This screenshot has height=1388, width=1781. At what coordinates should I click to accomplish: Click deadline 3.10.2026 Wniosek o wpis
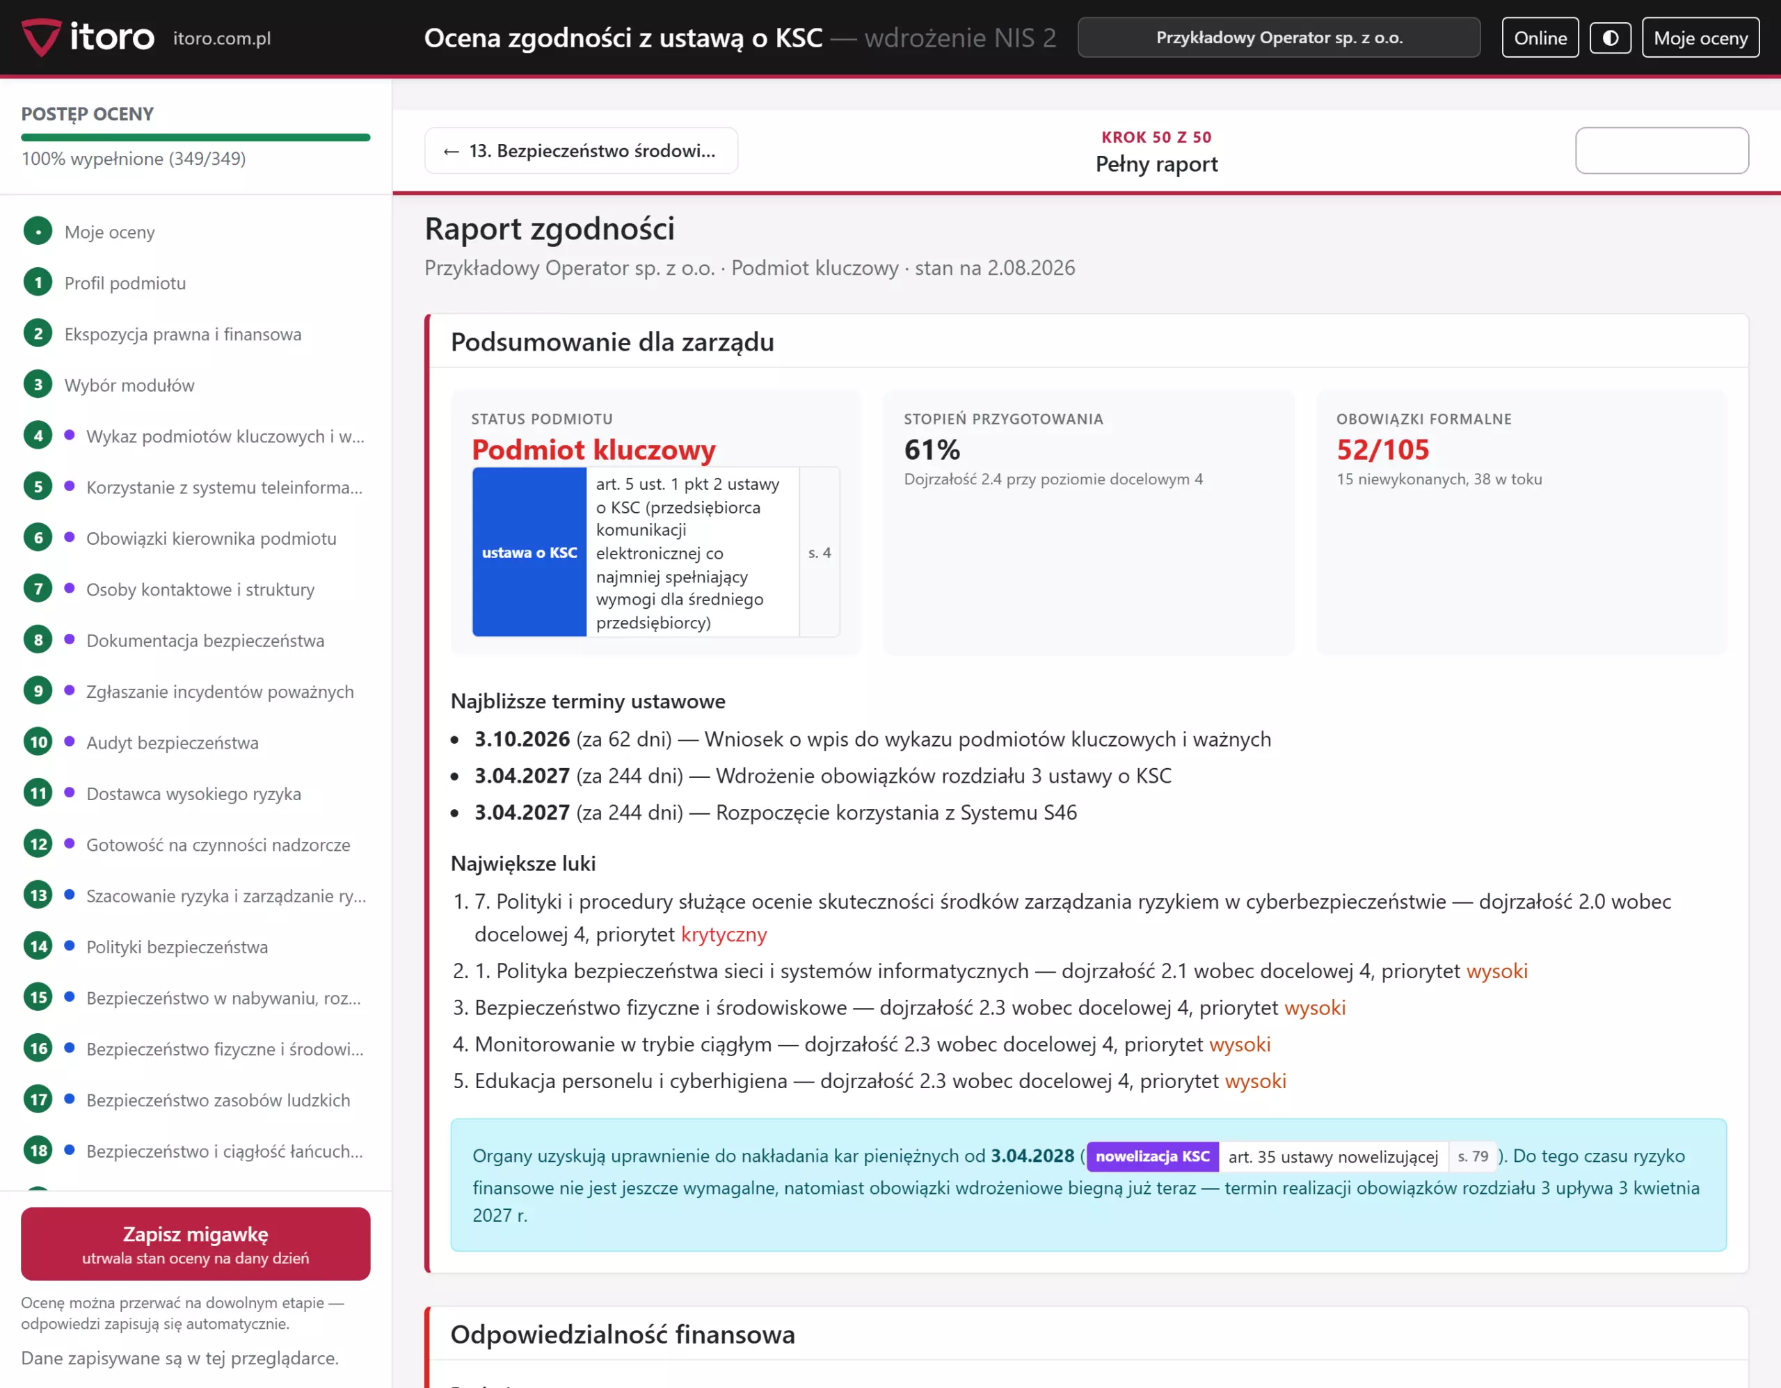[x=872, y=739]
